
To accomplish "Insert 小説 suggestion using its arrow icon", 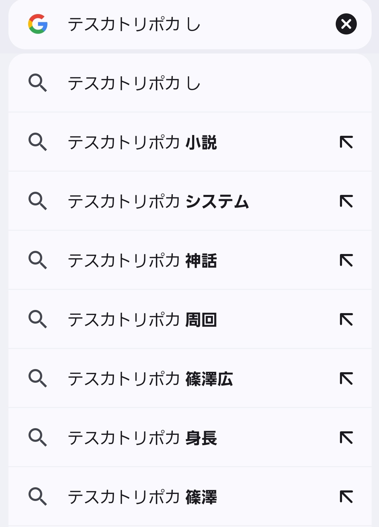I will tap(346, 142).
